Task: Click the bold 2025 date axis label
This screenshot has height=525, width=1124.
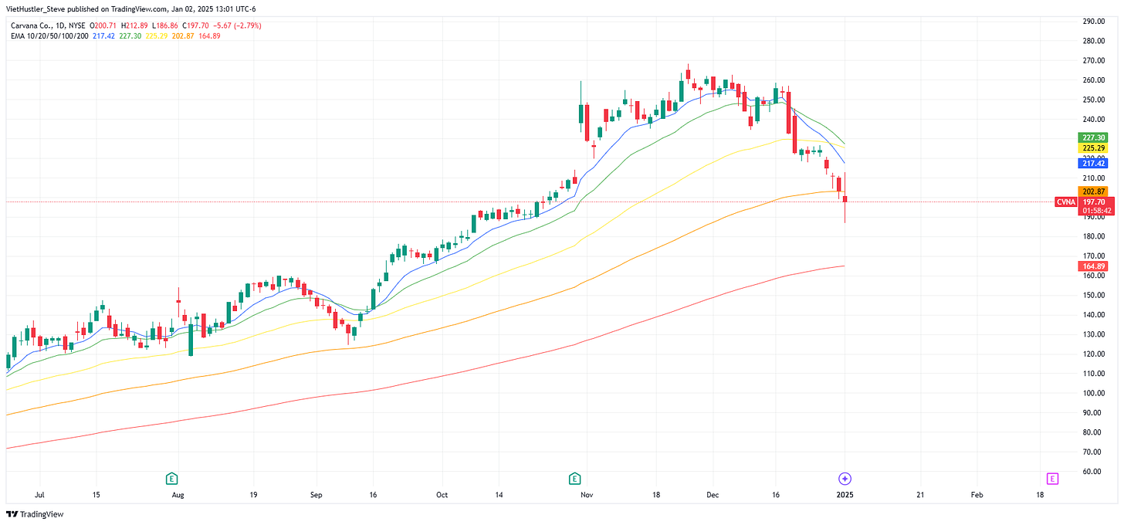Action: coord(845,494)
